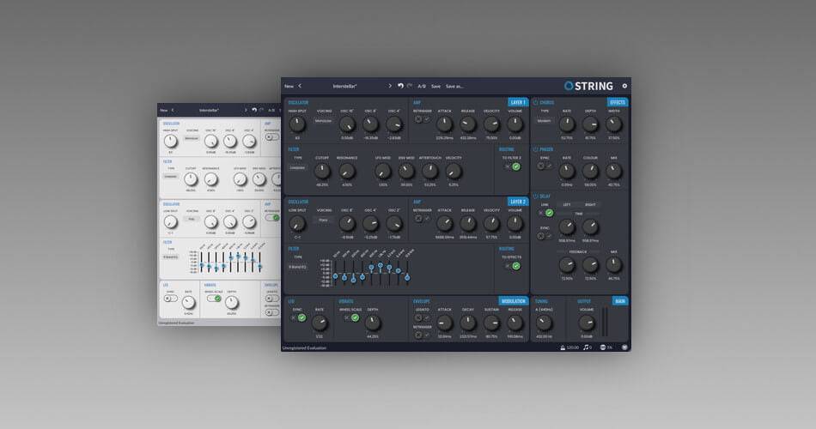Toggle the LFO Sync switch in the light window
The height and width of the screenshot is (429, 816).
pos(171,299)
